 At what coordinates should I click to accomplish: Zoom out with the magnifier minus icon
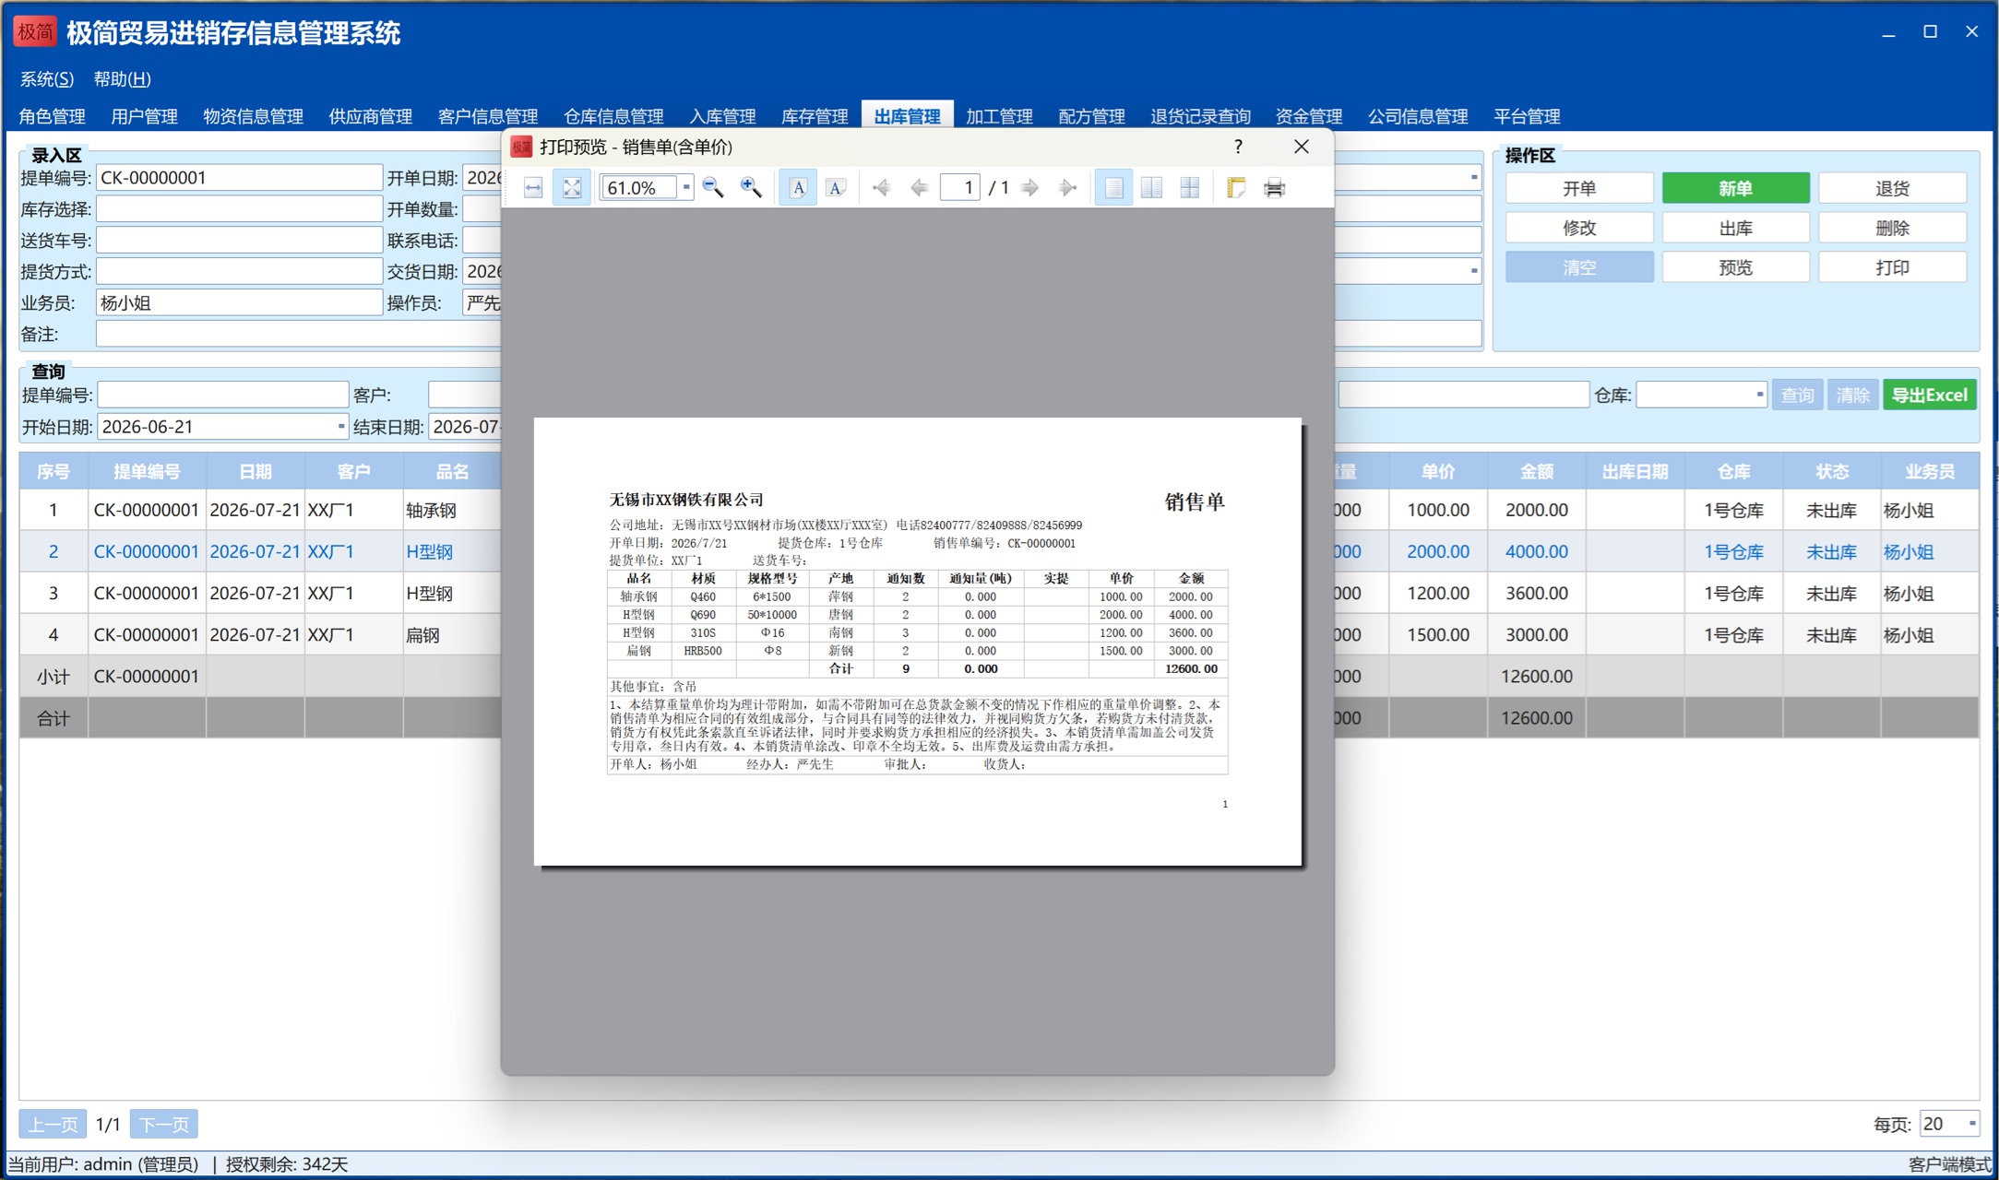coord(713,188)
